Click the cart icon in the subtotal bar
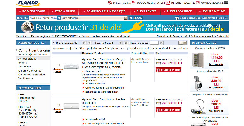 pos(177,18)
